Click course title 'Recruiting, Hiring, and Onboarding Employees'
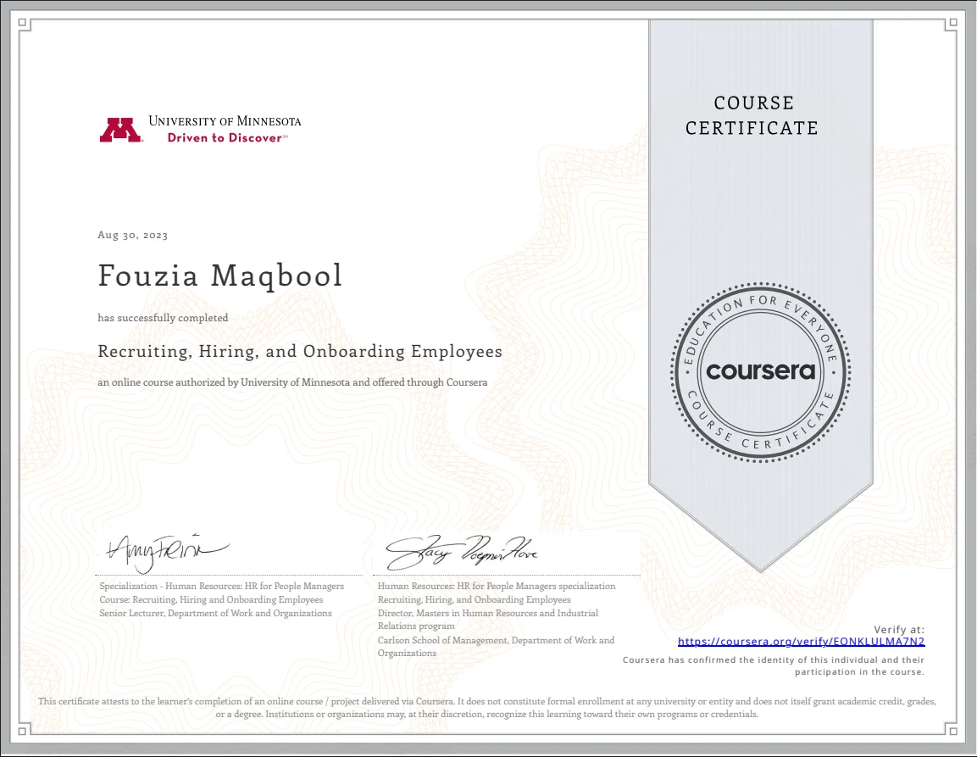 coord(300,352)
